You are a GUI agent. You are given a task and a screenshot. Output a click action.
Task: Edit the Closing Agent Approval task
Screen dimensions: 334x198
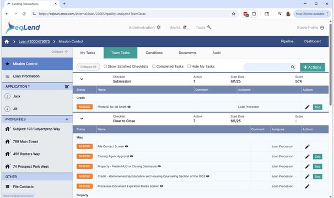307,157
